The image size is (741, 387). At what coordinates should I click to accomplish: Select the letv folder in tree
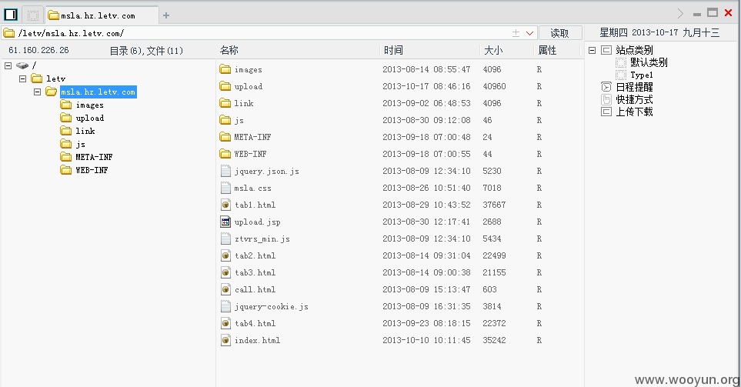pos(55,79)
